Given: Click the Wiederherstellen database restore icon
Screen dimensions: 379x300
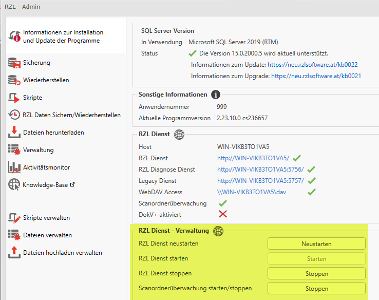Looking at the screenshot, I should coord(14,80).
